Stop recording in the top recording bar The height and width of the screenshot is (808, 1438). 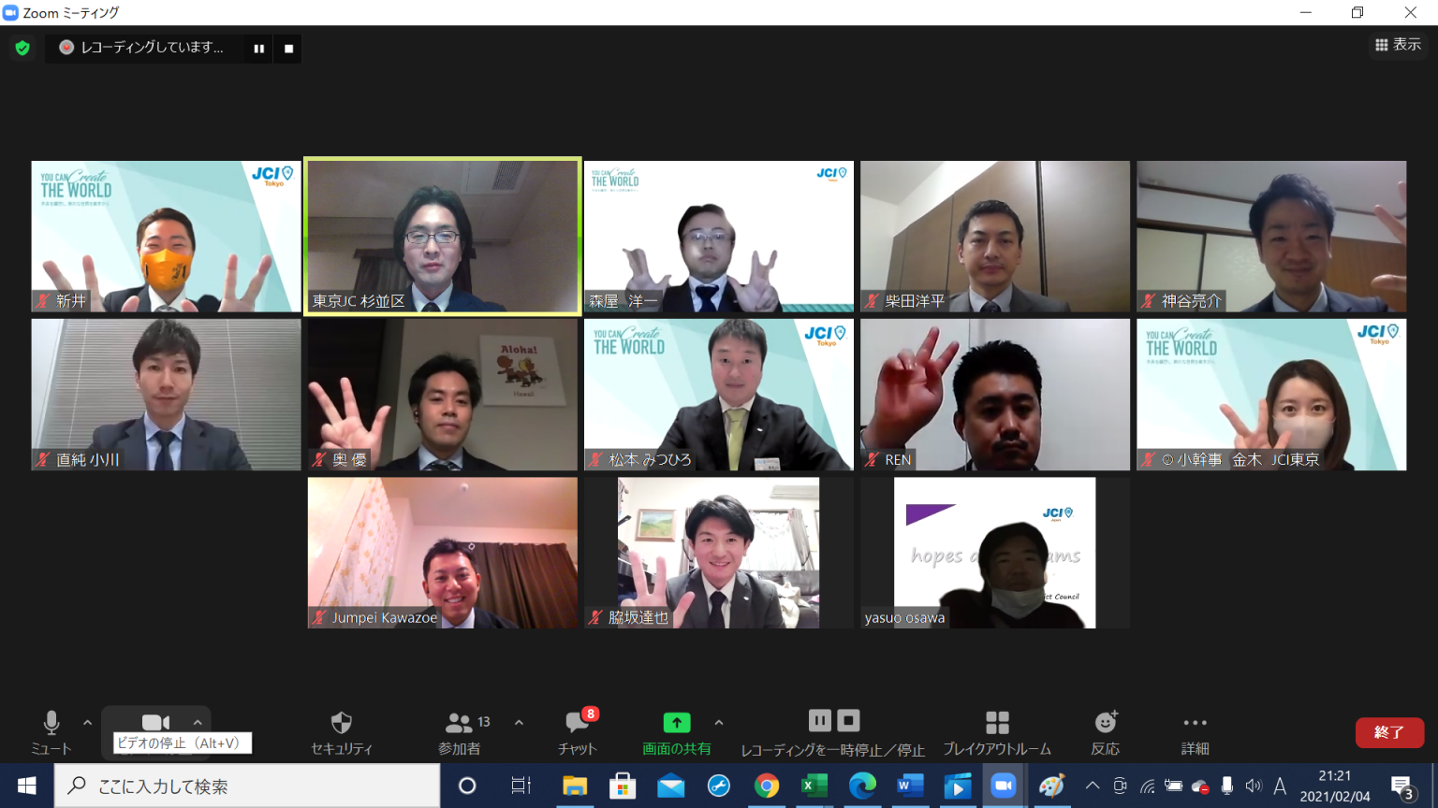(x=288, y=49)
